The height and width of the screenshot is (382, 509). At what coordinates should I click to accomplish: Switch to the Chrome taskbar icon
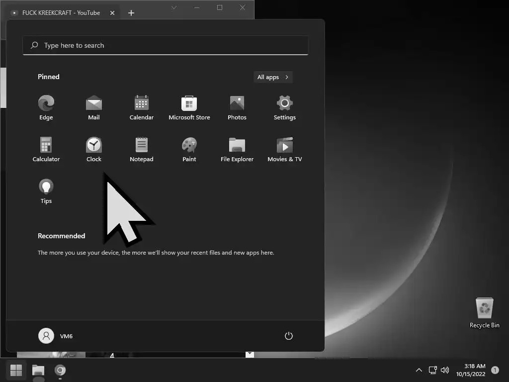(x=60, y=370)
